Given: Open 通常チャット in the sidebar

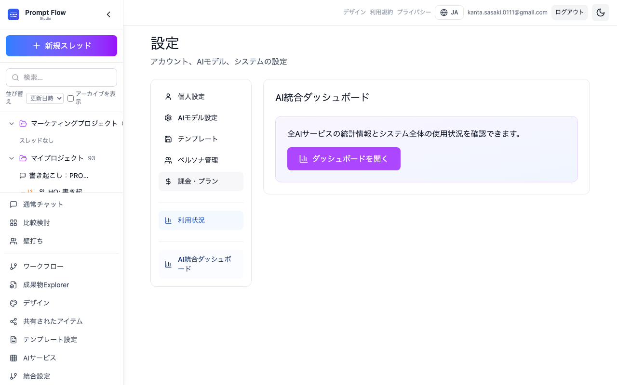Looking at the screenshot, I should (61, 205).
